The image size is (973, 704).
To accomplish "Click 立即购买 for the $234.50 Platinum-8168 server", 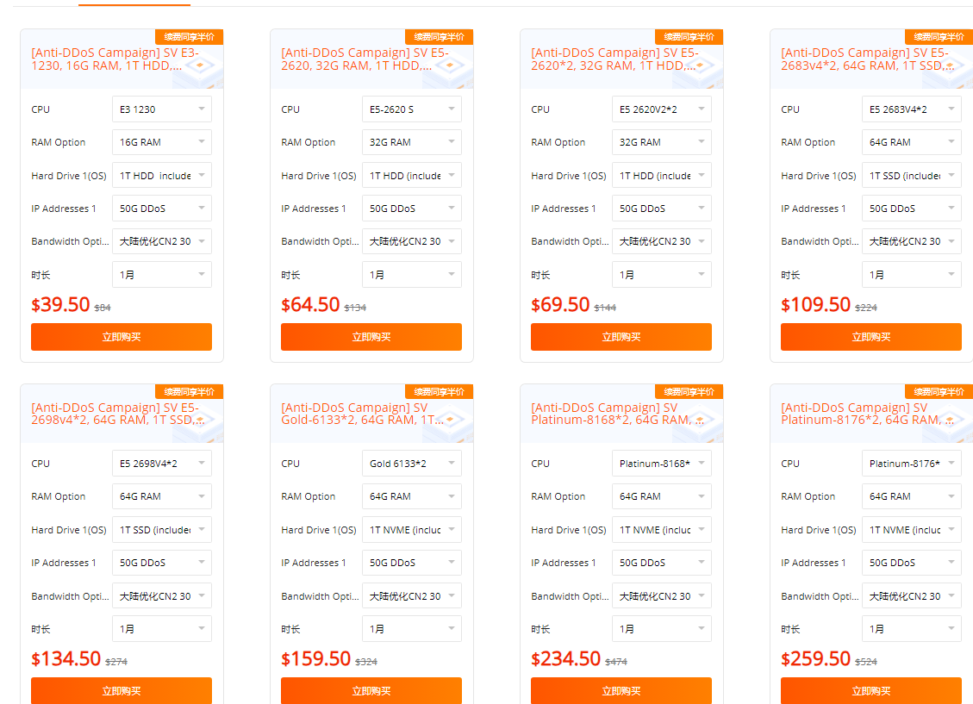I will (x=621, y=691).
